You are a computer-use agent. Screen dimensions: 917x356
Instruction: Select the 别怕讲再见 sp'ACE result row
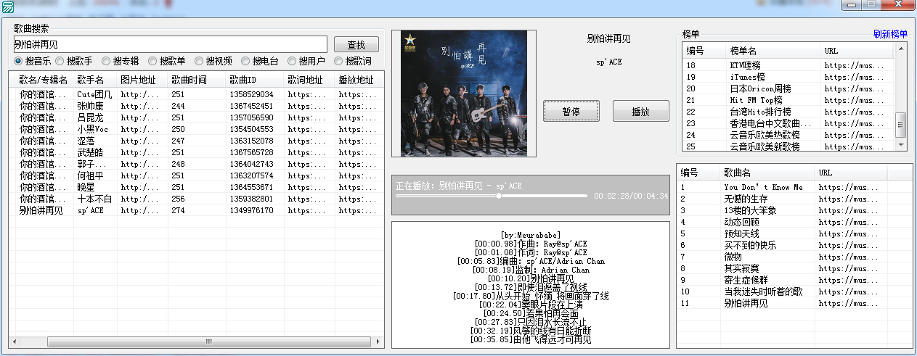[x=196, y=210]
